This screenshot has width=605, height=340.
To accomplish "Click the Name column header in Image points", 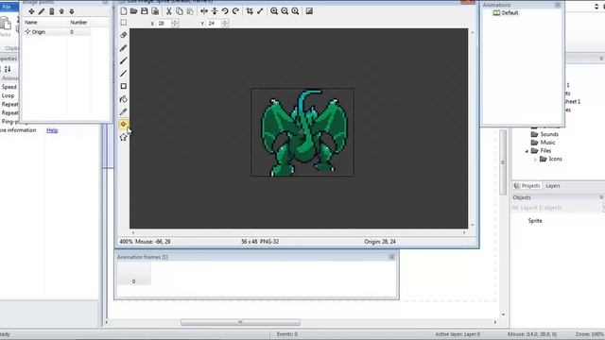I will pos(31,23).
